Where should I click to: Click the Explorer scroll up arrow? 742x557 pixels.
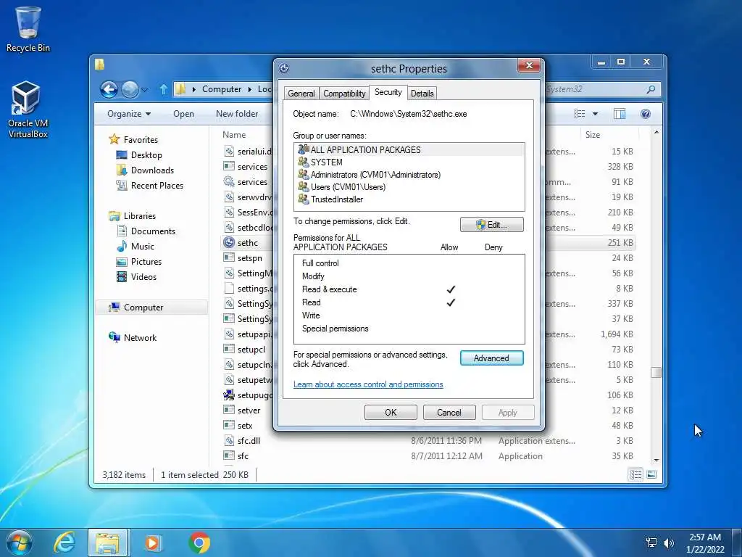656,132
